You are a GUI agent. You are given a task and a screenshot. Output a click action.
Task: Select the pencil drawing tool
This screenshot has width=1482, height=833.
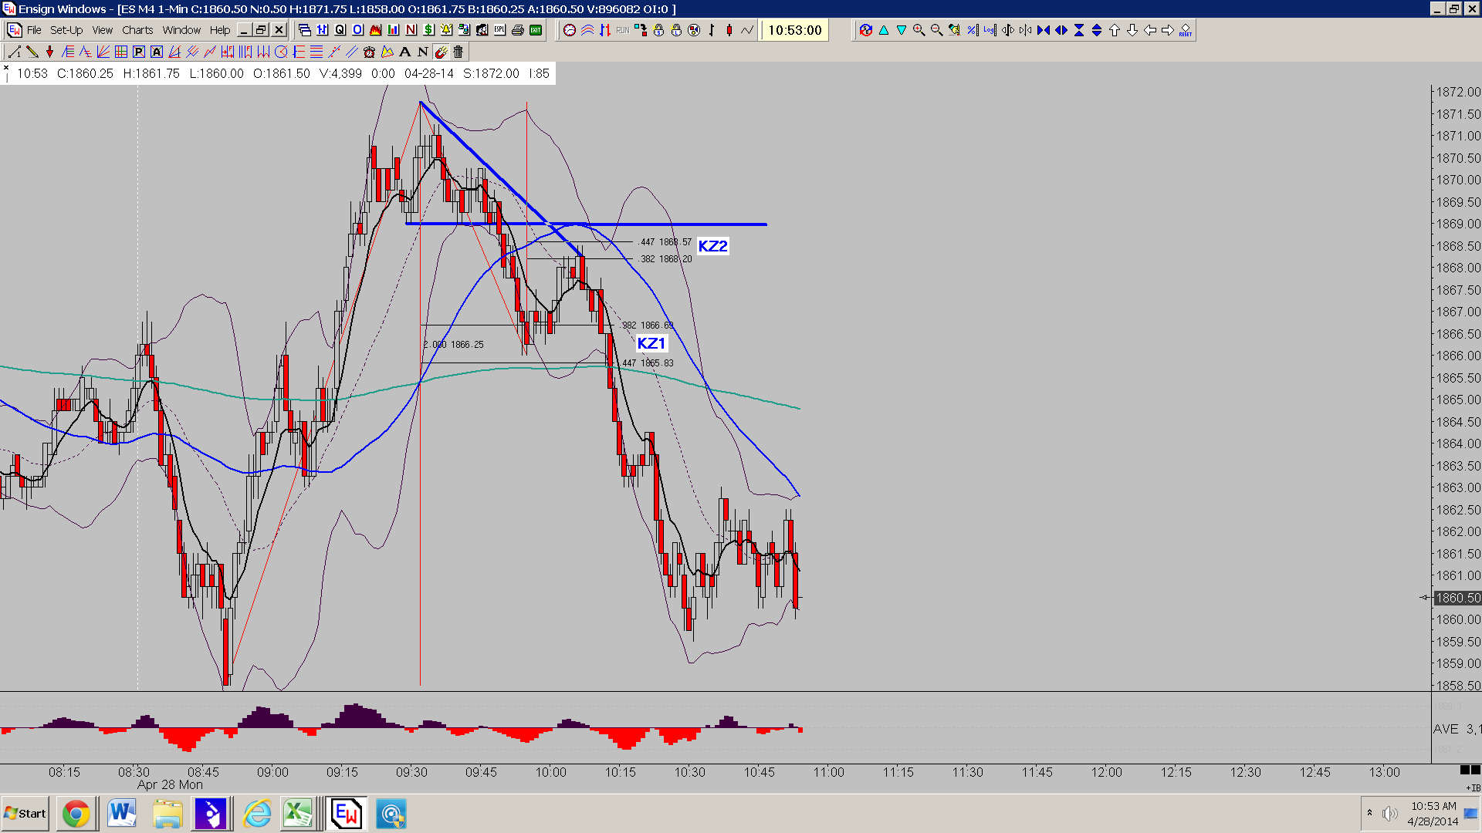32,52
